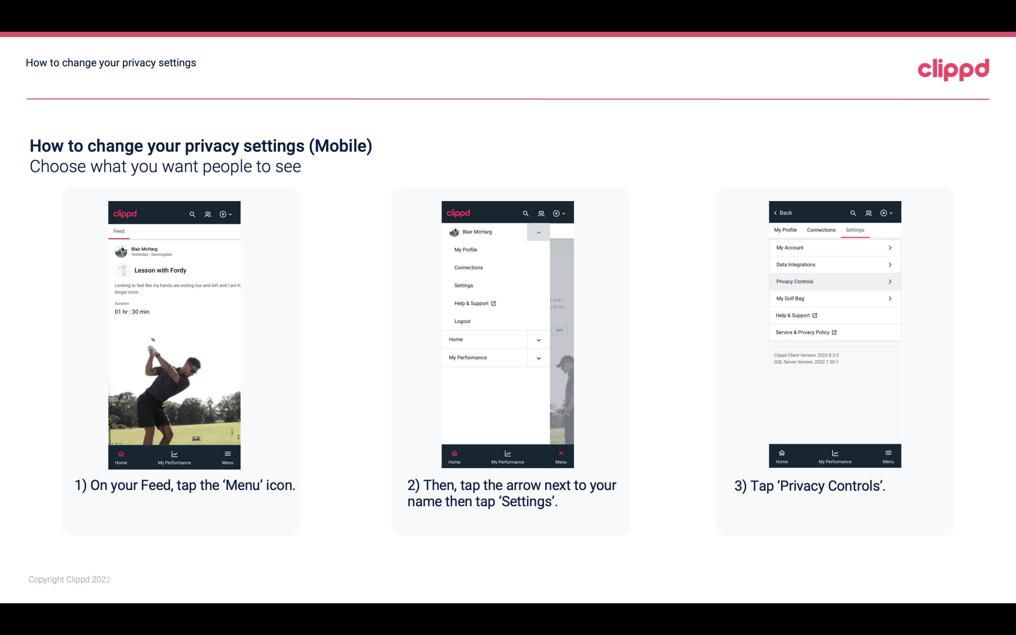Tap the Profile icon in navigation

[207, 213]
